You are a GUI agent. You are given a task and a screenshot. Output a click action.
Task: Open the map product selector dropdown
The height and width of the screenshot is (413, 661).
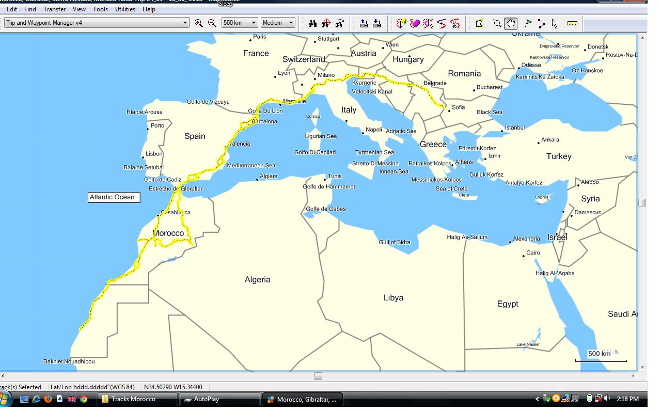coord(97,23)
